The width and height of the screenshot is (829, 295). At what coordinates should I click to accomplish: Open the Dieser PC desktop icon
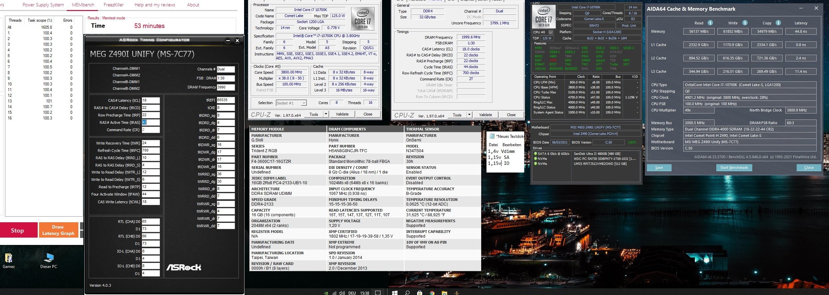point(48,260)
